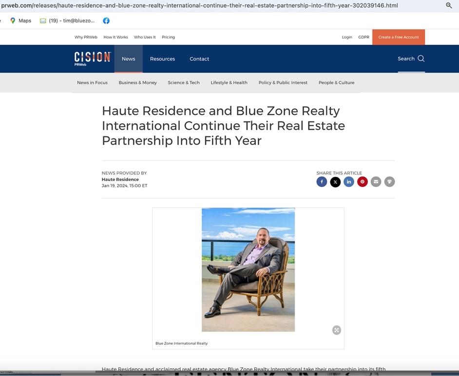The image size is (459, 376).
Task: Click the SHARE THIS ARTICLE label
Action: pyautogui.click(x=339, y=173)
